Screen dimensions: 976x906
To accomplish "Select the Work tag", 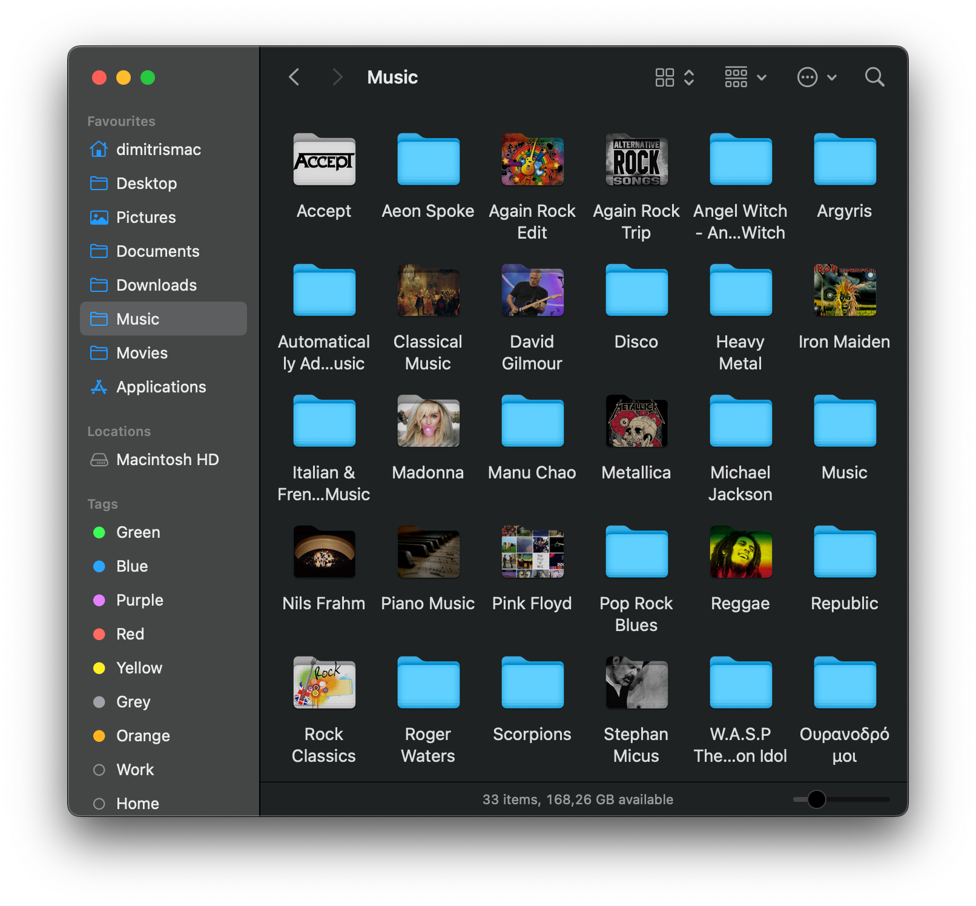I will (163, 770).
